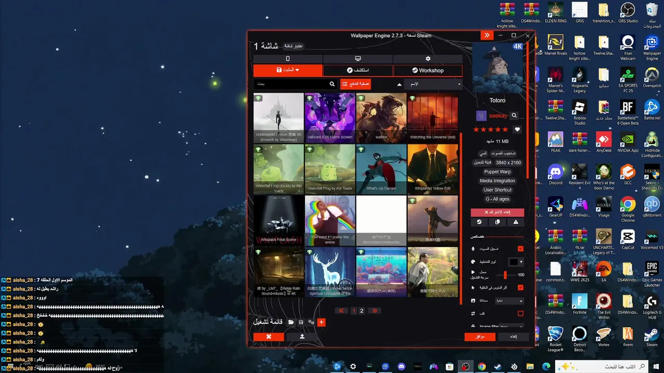Click the choose screen button
The width and height of the screenshot is (664, 373).
coord(294,46)
